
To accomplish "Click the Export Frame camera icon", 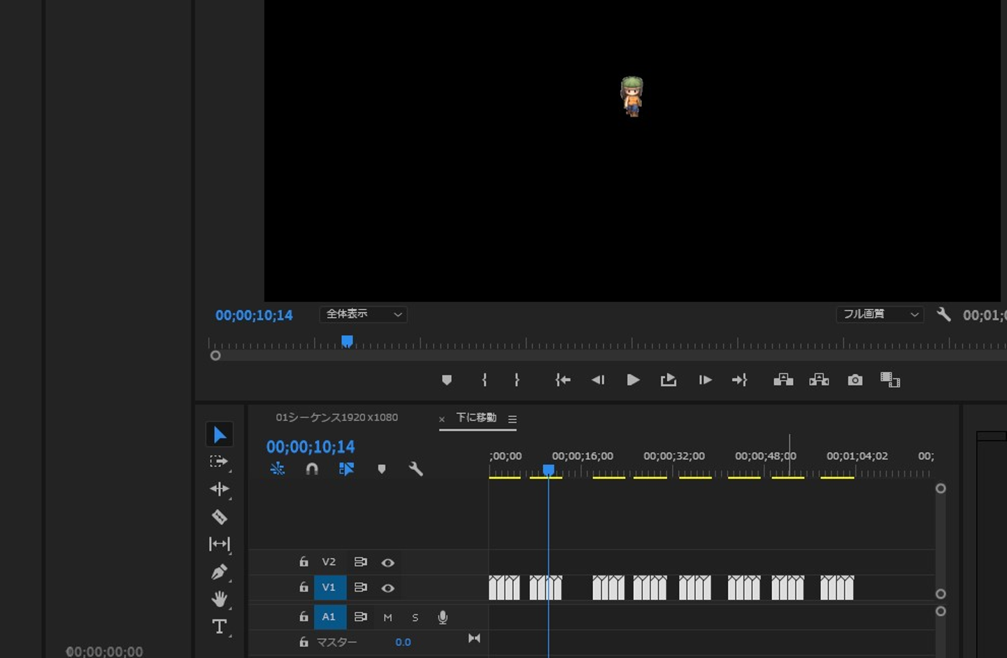I will [x=855, y=380].
